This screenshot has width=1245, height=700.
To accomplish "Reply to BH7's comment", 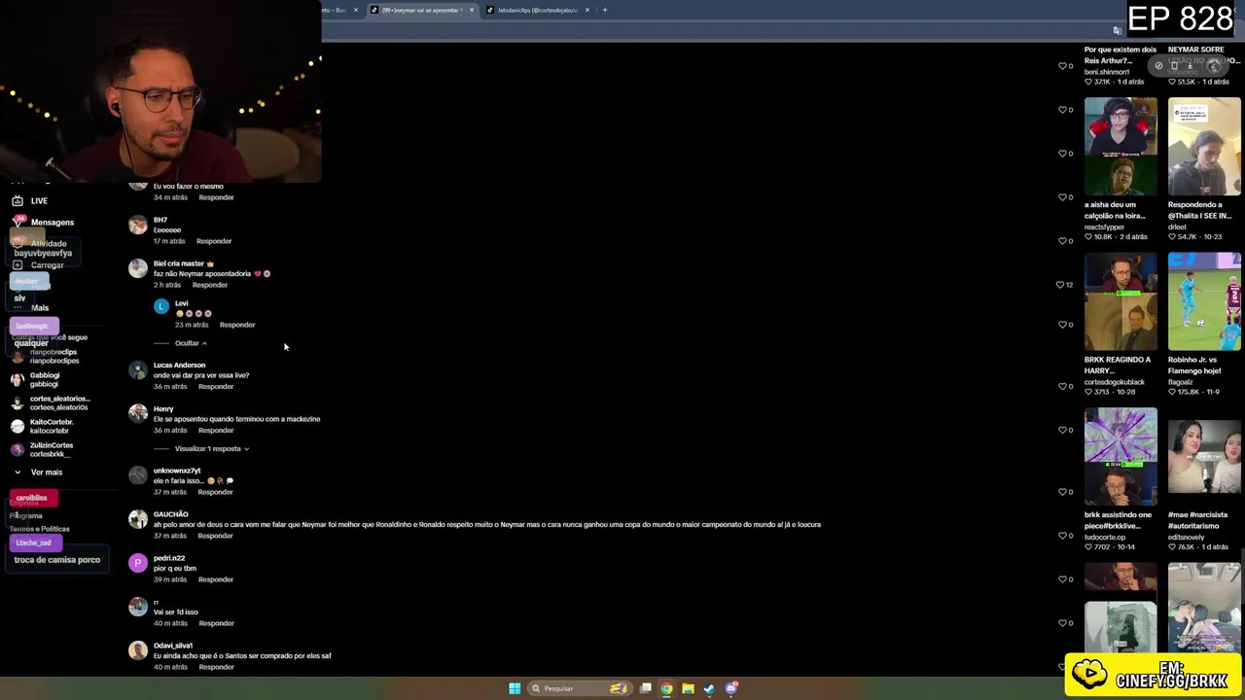I will point(214,241).
